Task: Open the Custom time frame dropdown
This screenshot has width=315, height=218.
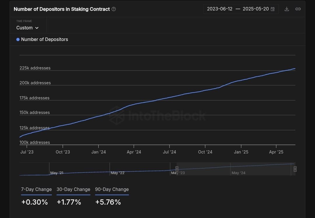Action: point(27,28)
